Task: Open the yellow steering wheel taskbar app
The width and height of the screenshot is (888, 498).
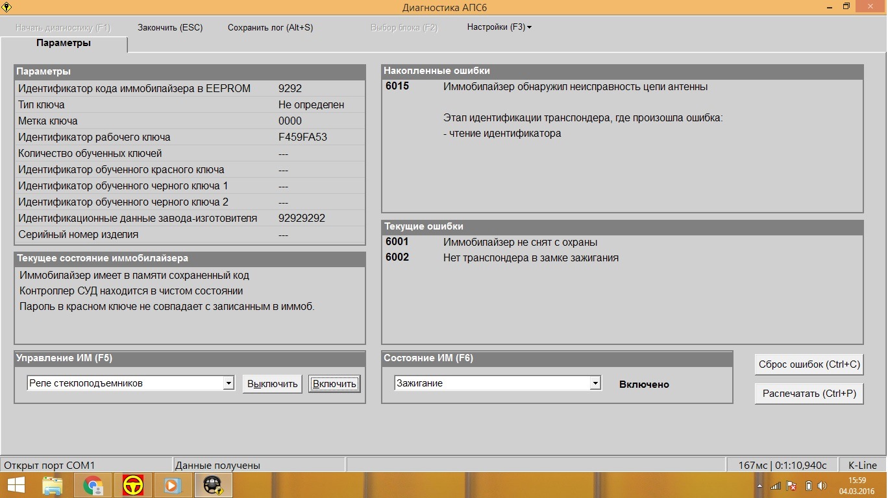Action: click(134, 485)
